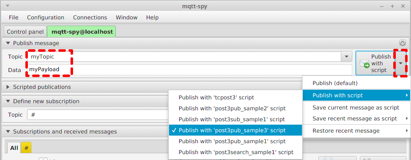Screen dimensions: 411x160
Task: Choose Publish (default) menu item
Action: coord(357,83)
